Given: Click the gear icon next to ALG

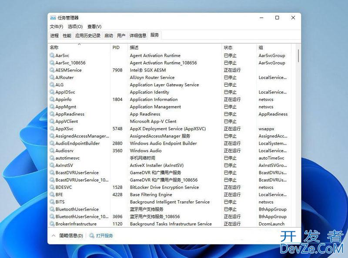Looking at the screenshot, I should pyautogui.click(x=52, y=85).
